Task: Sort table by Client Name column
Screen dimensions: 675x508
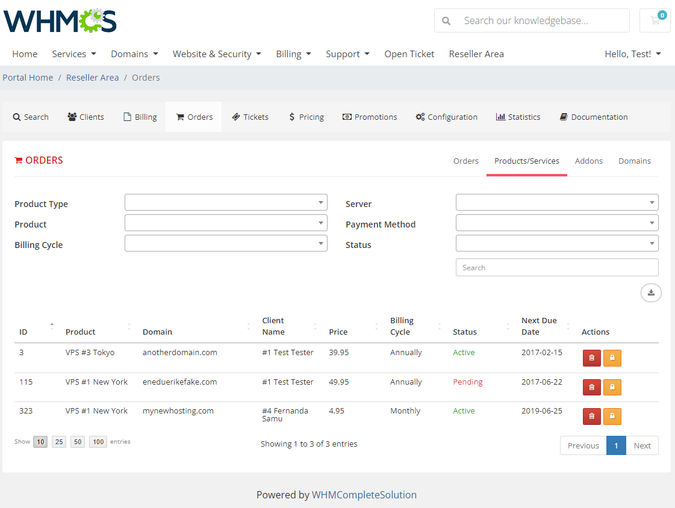Action: pos(291,326)
